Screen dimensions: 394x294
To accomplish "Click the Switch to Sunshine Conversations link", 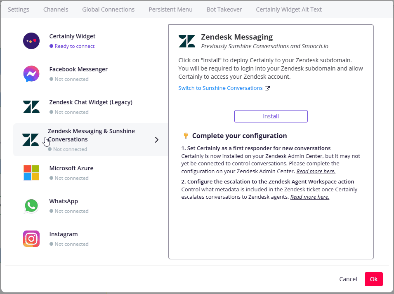I will click(x=220, y=88).
